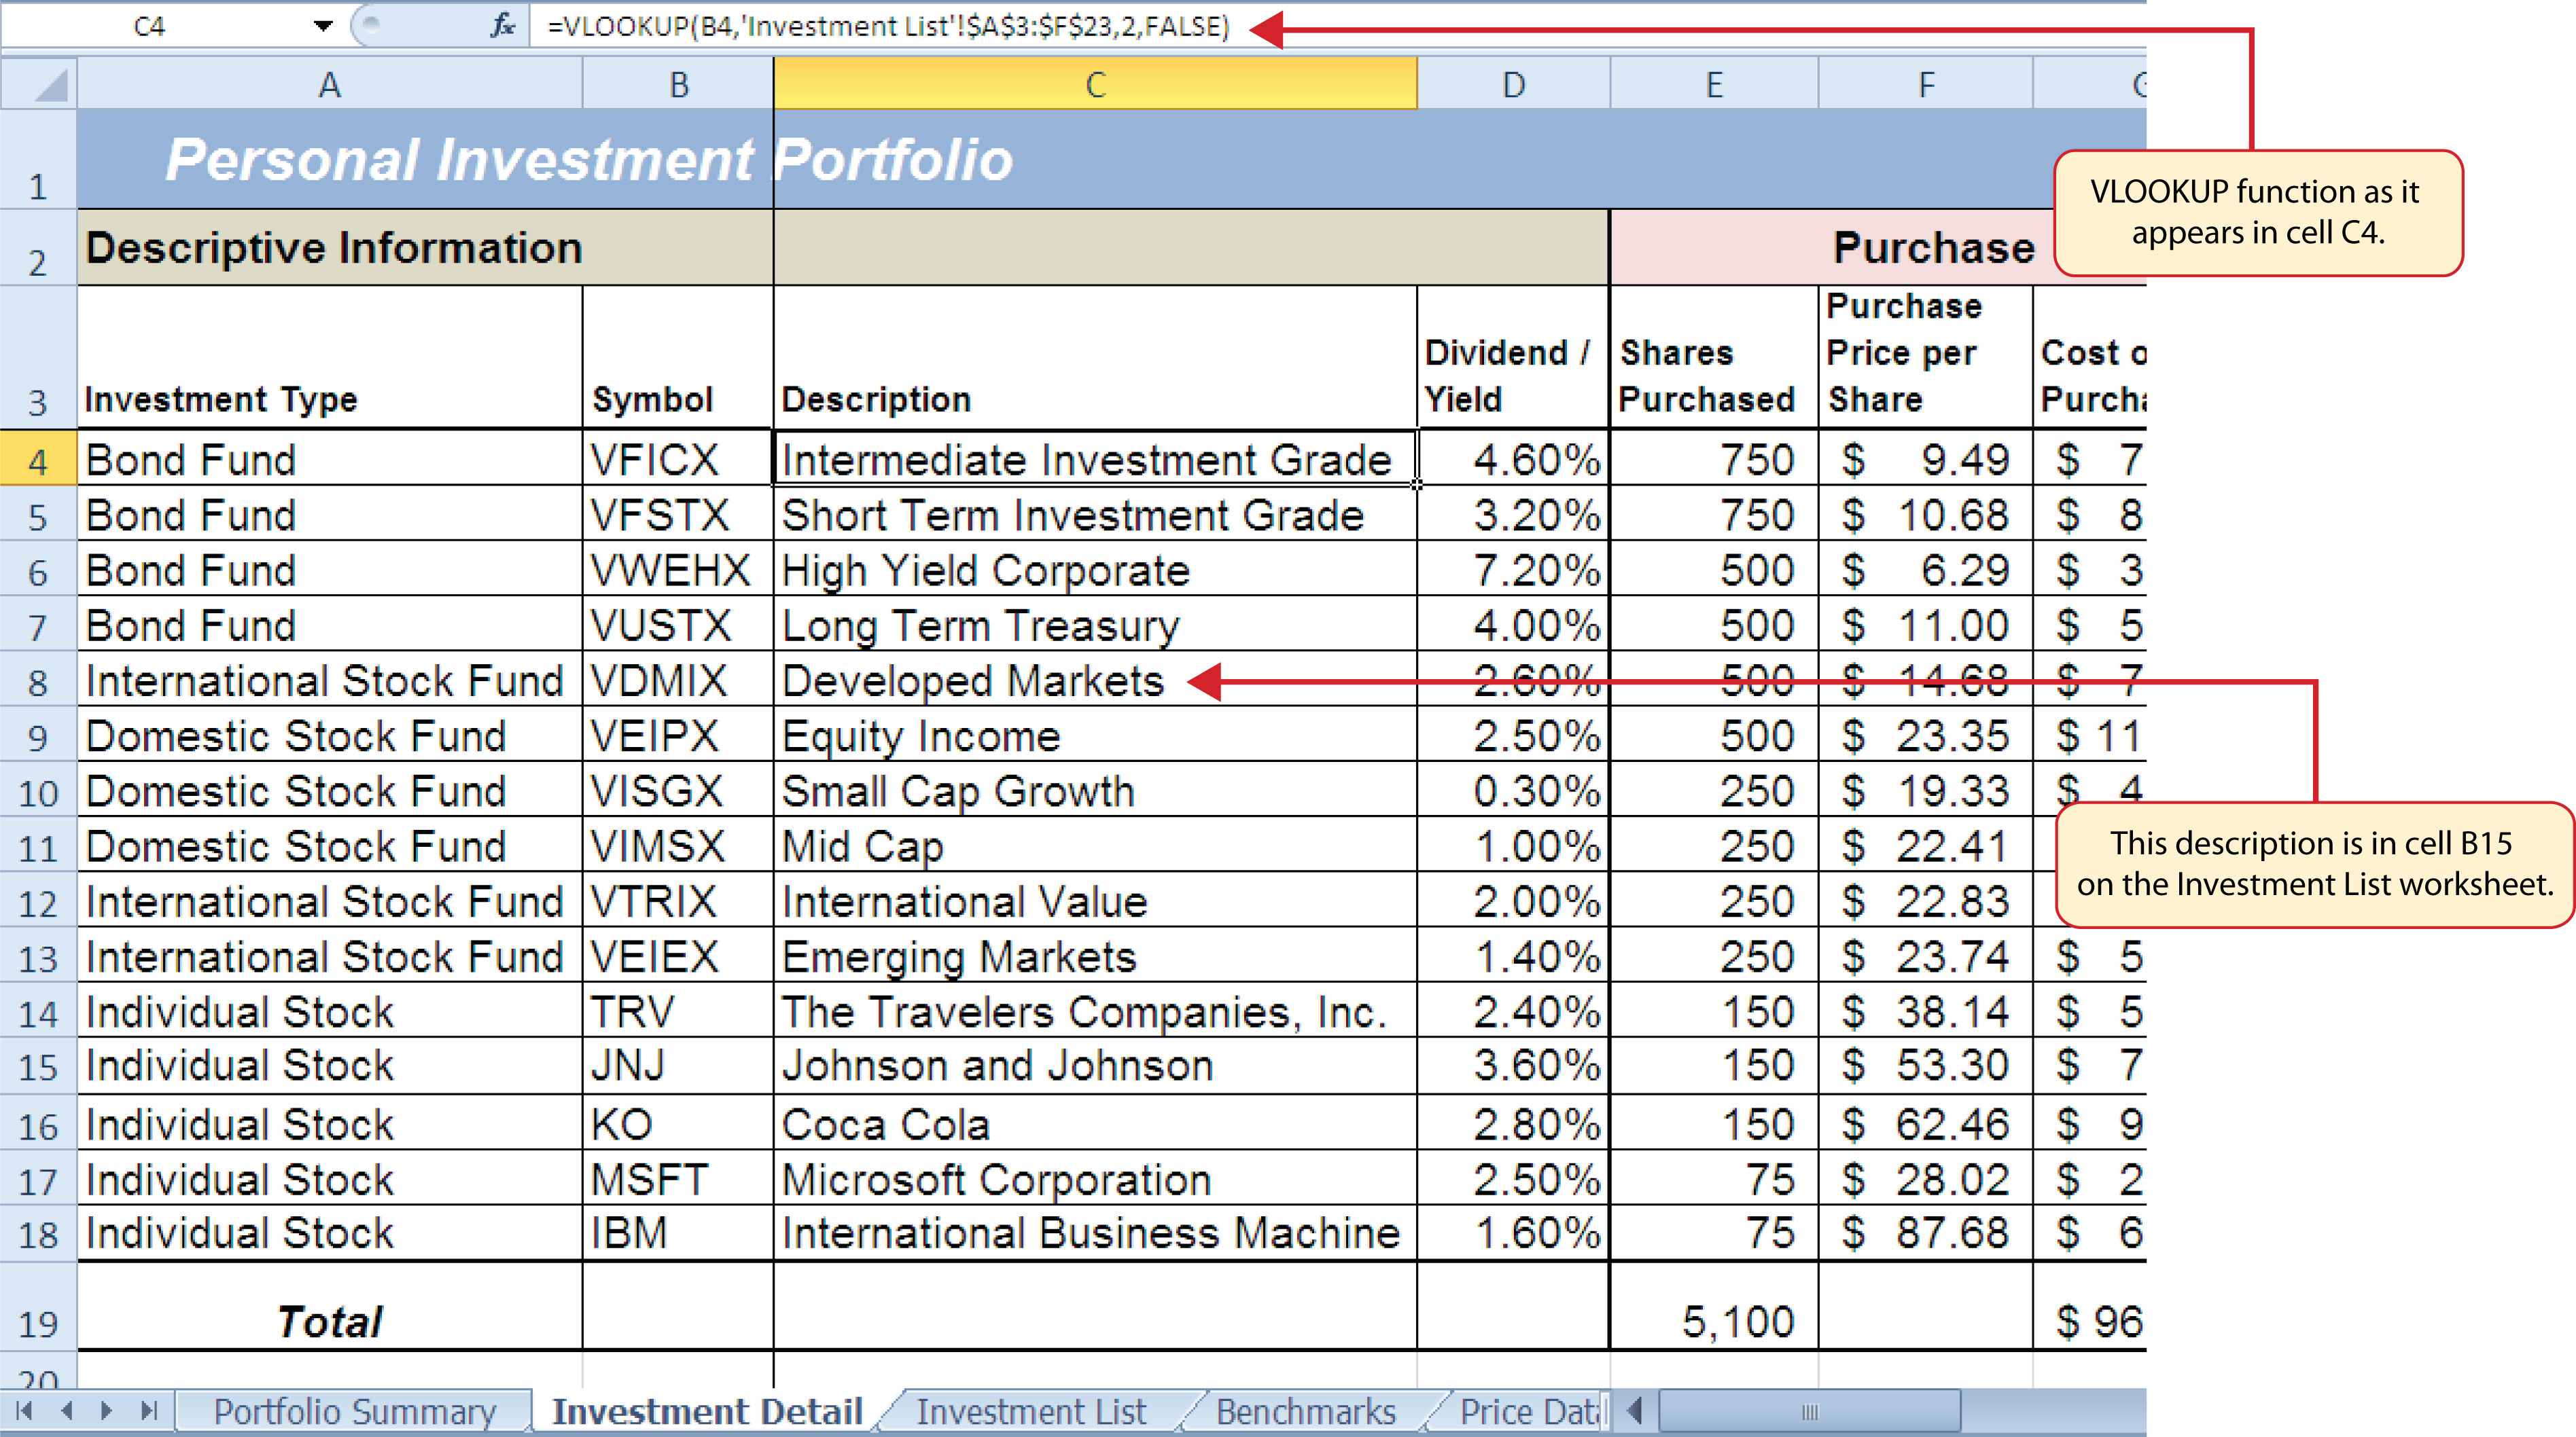Click the 'Total' label cell
Screen dimensions: 2576x1437
pyautogui.click(x=329, y=1307)
